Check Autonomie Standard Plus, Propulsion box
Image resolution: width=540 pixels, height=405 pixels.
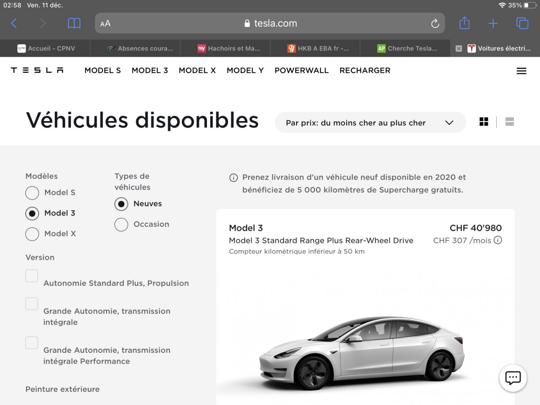(31, 276)
